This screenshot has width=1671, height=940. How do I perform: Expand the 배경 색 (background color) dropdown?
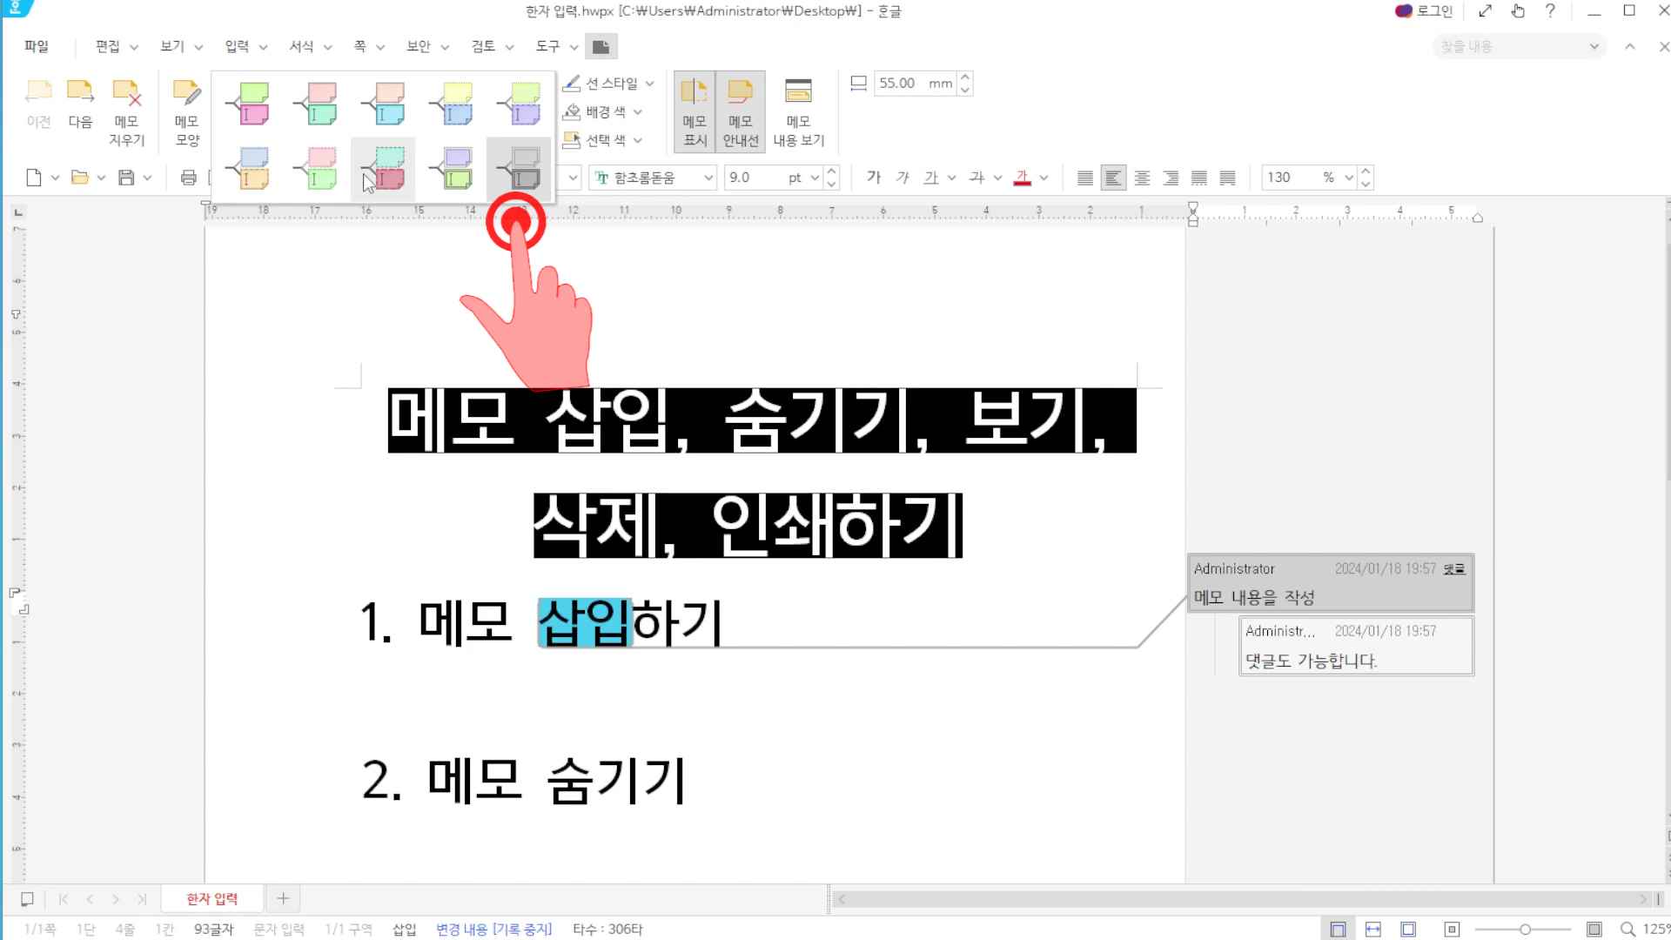click(x=638, y=112)
